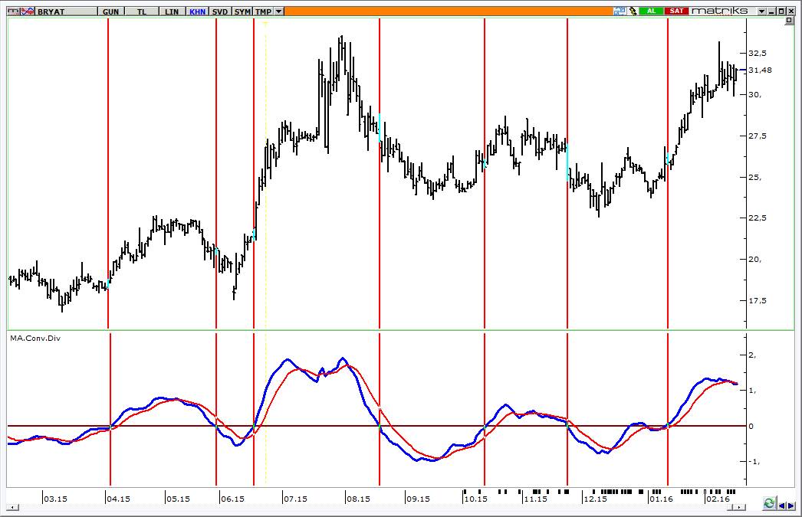The image size is (802, 517).
Task: Toggle the SVD option
Action: click(x=220, y=11)
